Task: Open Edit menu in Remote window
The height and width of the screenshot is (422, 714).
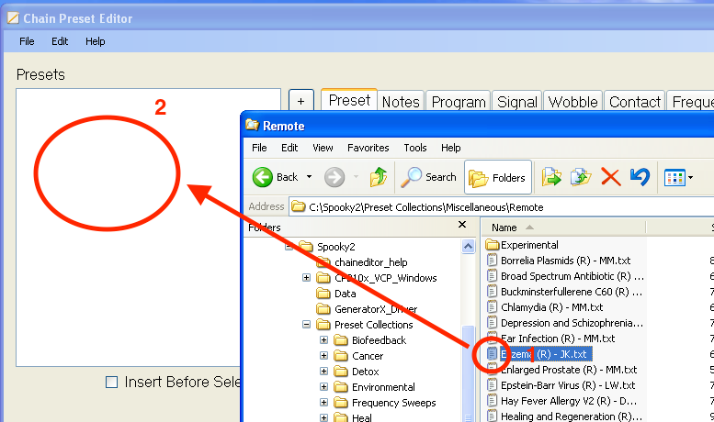Action: click(289, 148)
